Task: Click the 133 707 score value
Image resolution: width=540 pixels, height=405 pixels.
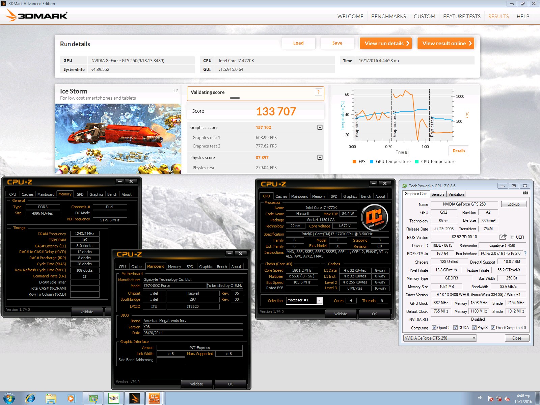Action: [x=276, y=111]
